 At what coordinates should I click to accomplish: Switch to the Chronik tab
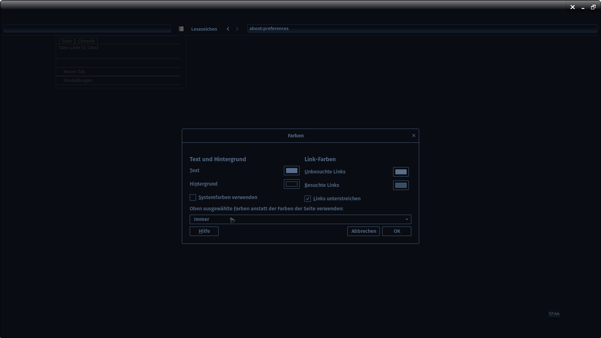pos(86,41)
